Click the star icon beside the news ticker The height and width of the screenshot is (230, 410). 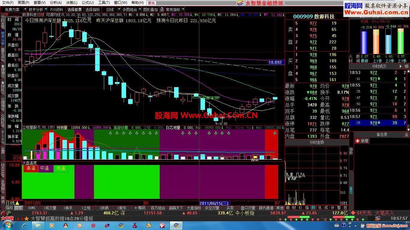pos(26,219)
